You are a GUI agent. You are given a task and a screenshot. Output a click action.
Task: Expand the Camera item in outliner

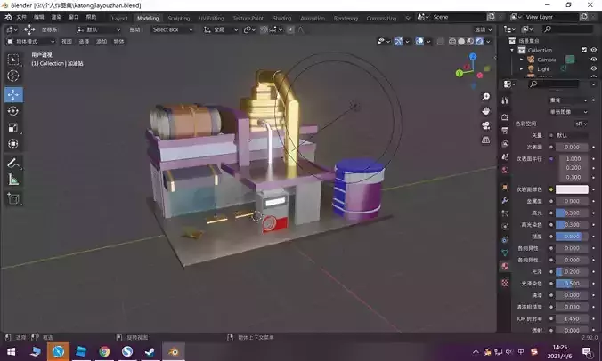click(x=521, y=60)
